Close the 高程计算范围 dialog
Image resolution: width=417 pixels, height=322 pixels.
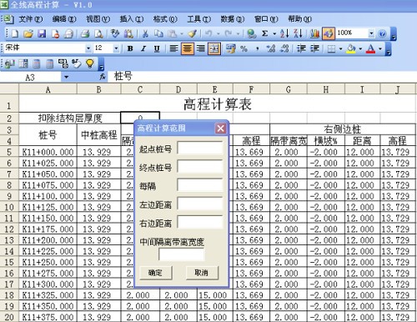point(221,128)
